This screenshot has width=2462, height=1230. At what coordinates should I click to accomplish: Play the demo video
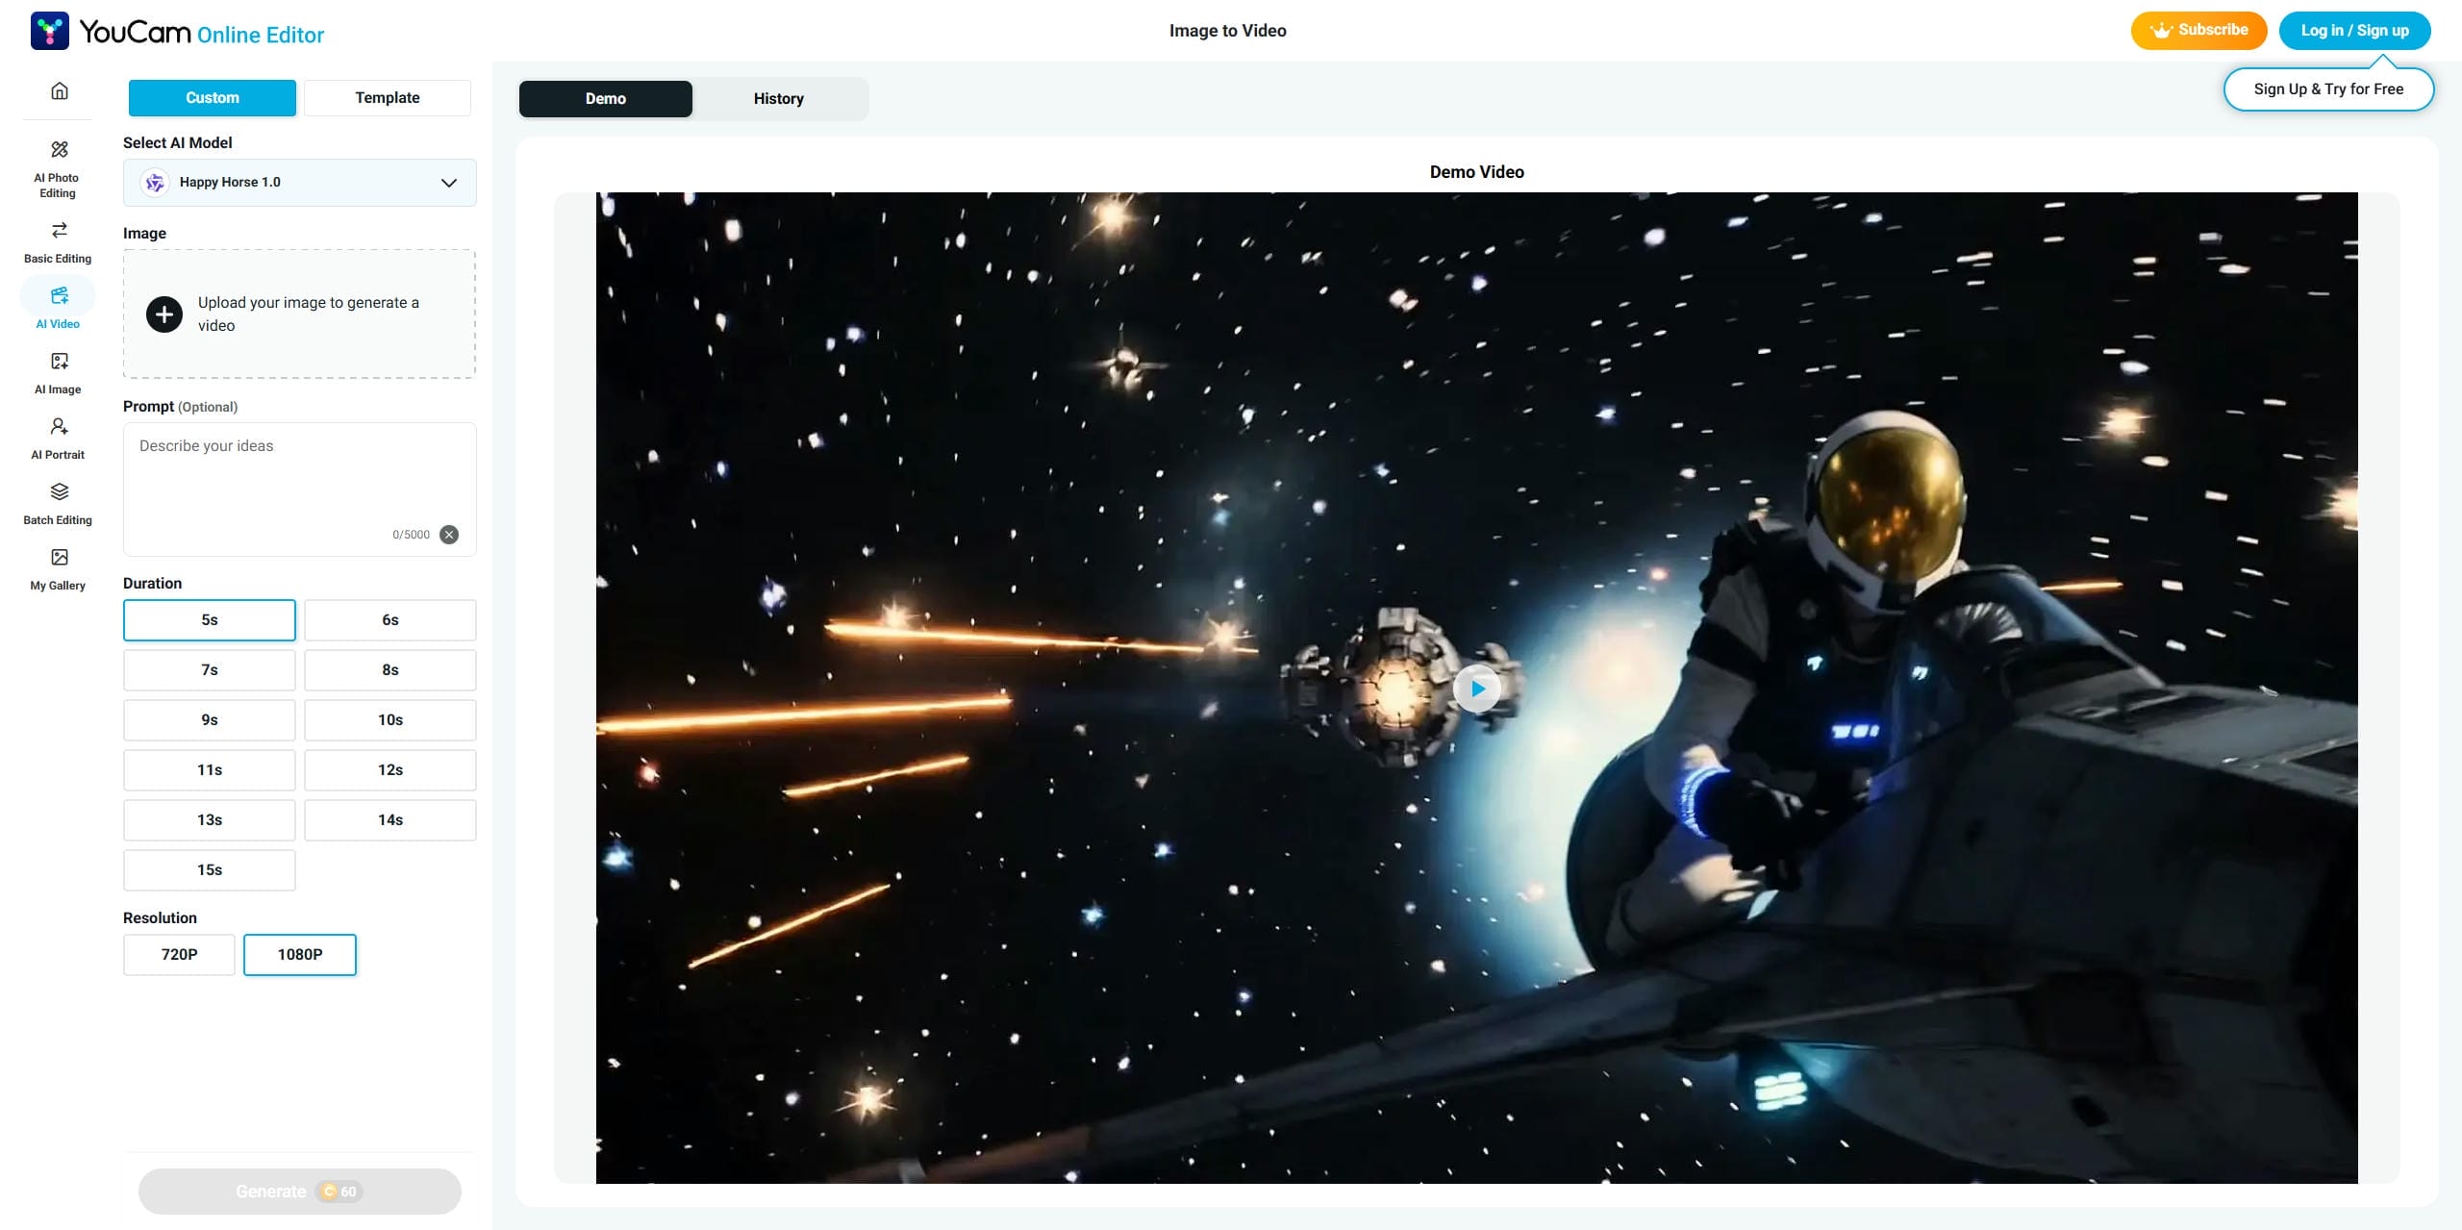(x=1477, y=689)
